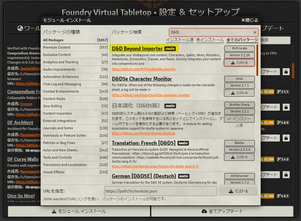Click the Baktov author tag
Screen dimensions: 301x221
tap(239, 143)
